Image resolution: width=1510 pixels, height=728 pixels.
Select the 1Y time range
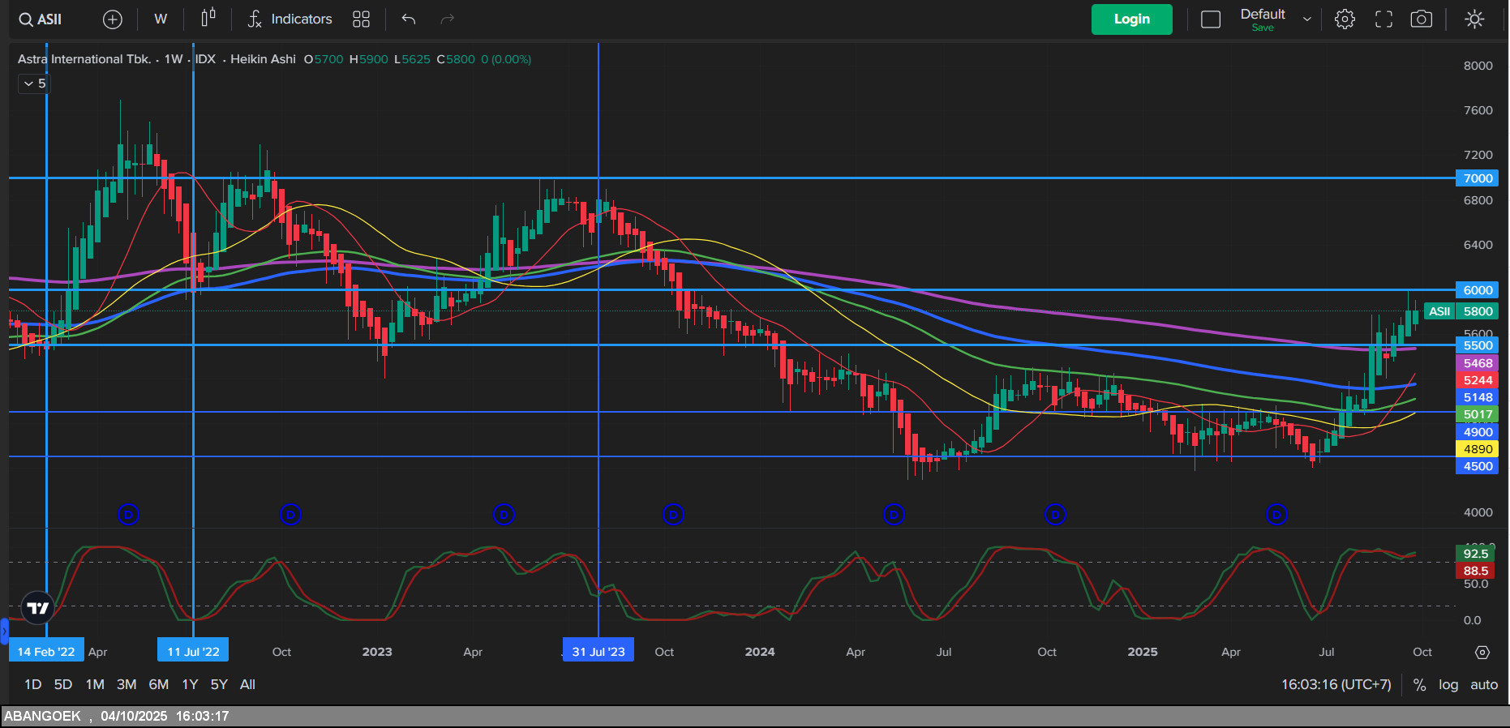(x=190, y=685)
